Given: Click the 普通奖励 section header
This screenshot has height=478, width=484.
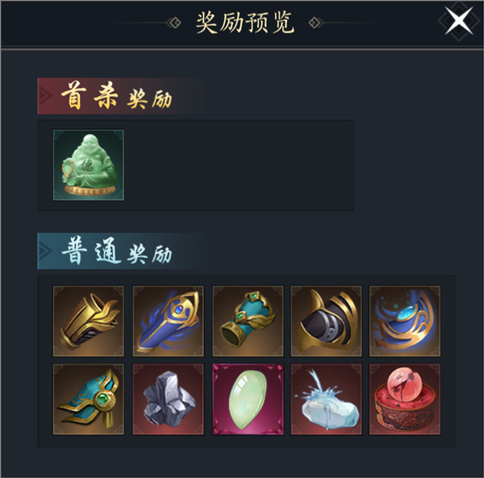Looking at the screenshot, I should [x=116, y=251].
